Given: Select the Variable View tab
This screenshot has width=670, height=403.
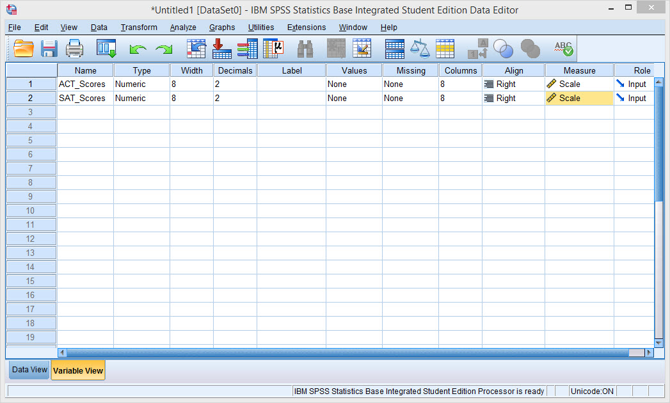Looking at the screenshot, I should click(x=78, y=370).
